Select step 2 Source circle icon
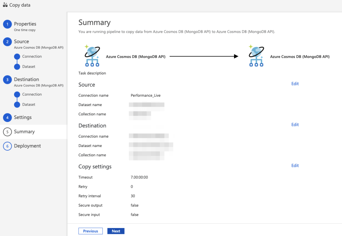 [7, 42]
